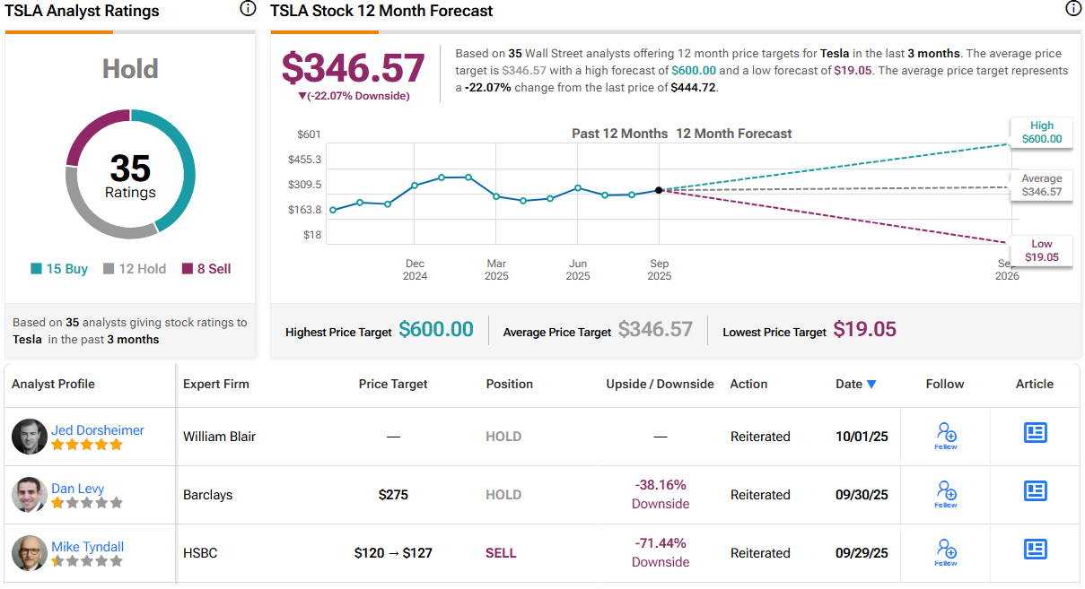1085x589 pixels.
Task: Open Barclays analyst article
Action: click(x=1035, y=491)
